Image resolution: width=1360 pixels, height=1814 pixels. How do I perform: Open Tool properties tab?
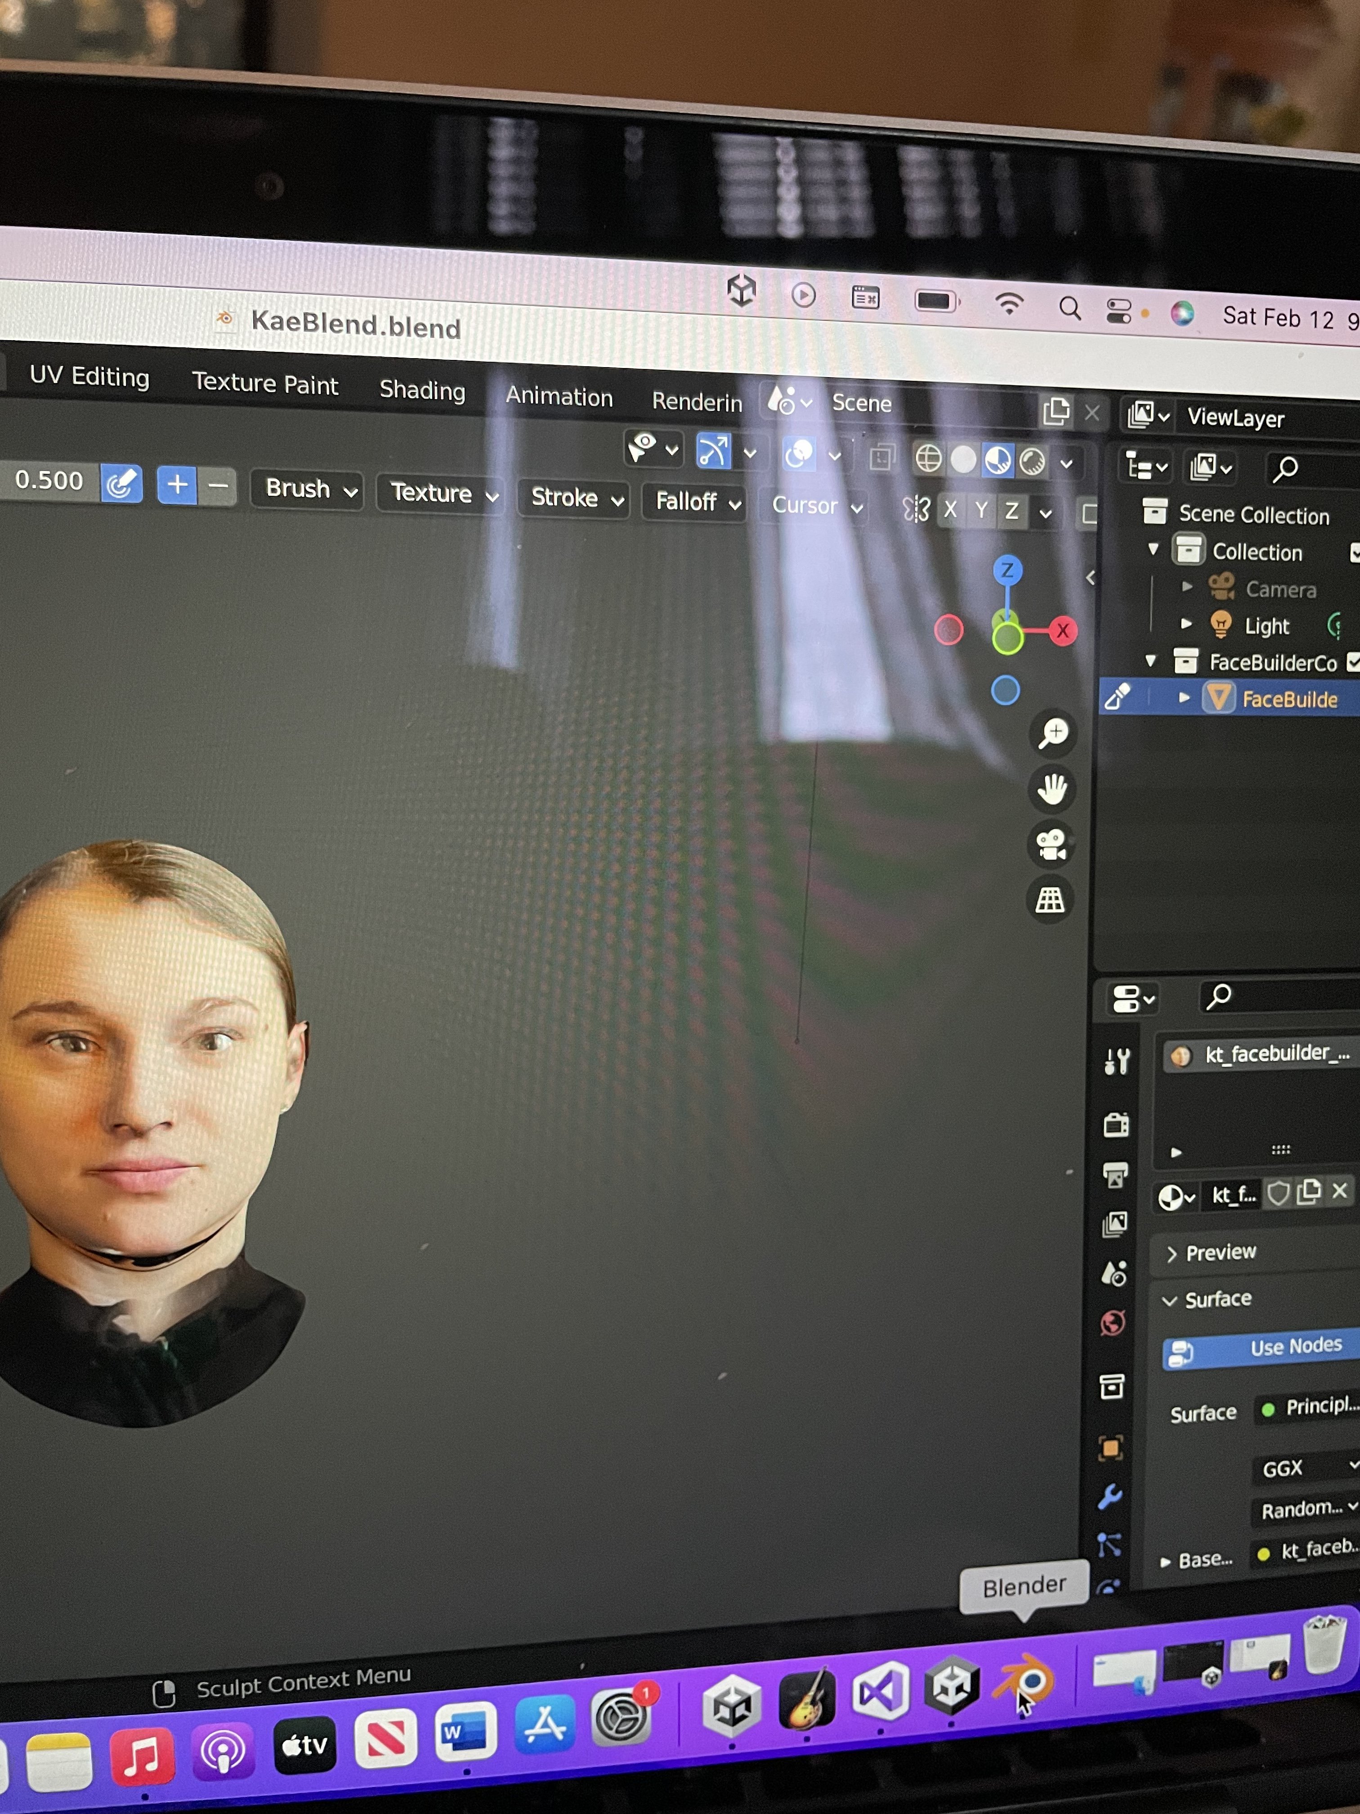point(1117,1062)
